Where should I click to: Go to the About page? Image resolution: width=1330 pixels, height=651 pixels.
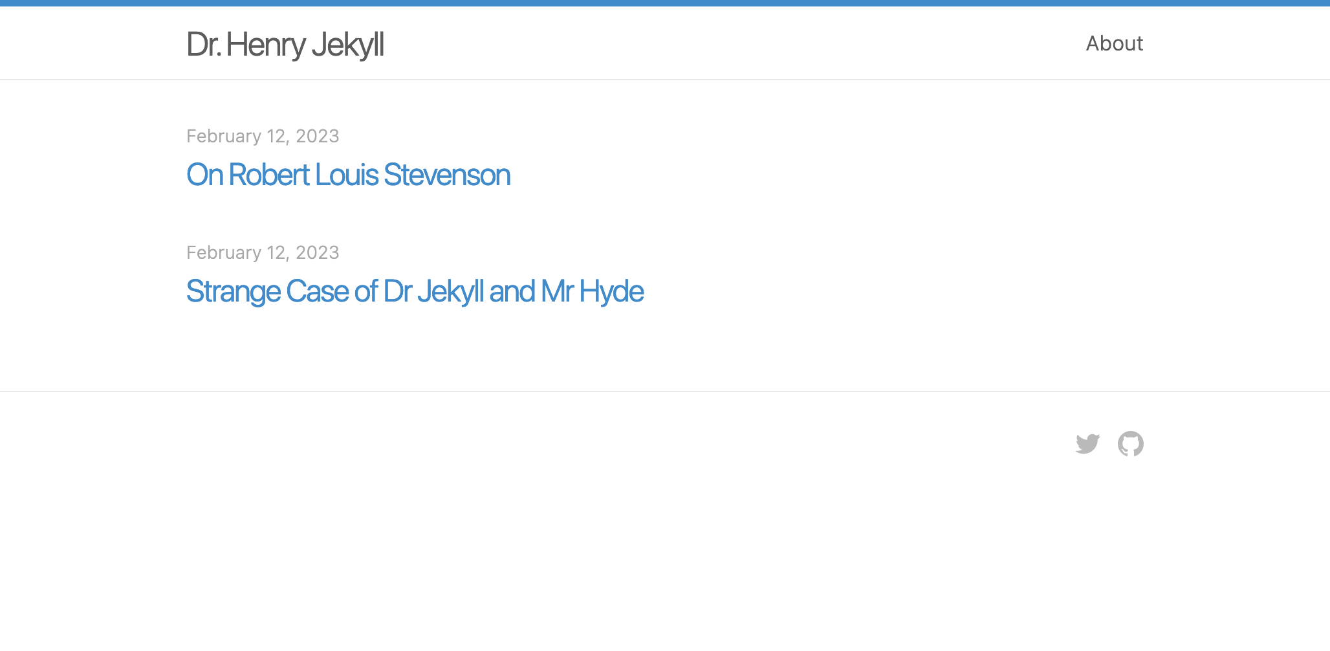(1114, 43)
